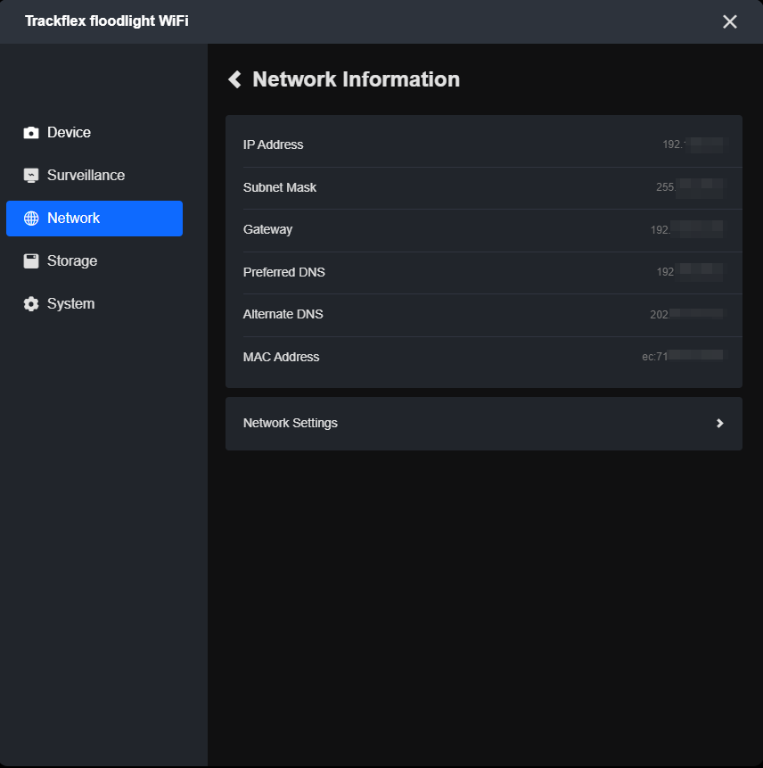Open the Surveillance settings section
Viewport: 763px width, 768px height.
pos(94,176)
